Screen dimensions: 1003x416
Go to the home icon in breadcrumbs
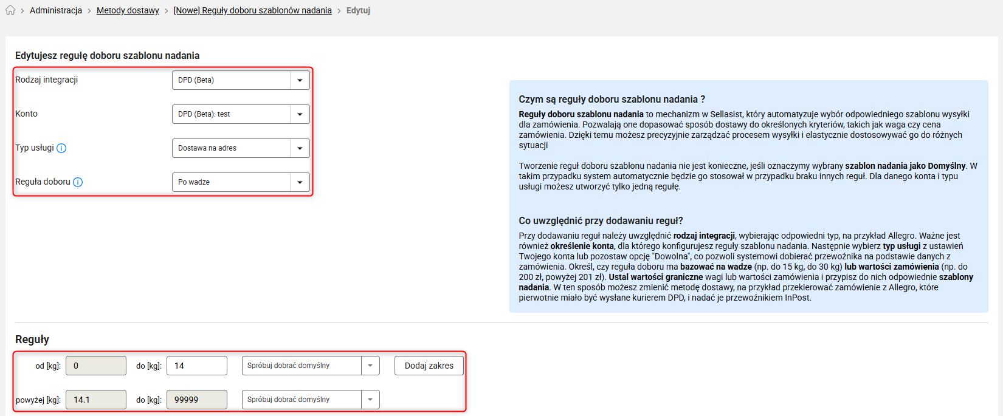click(x=10, y=10)
